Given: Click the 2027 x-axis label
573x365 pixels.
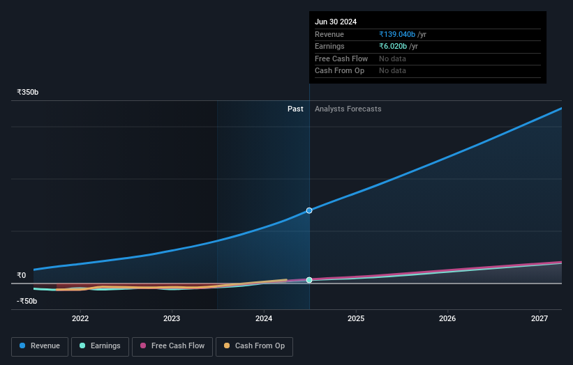Looking at the screenshot, I should click(539, 319).
